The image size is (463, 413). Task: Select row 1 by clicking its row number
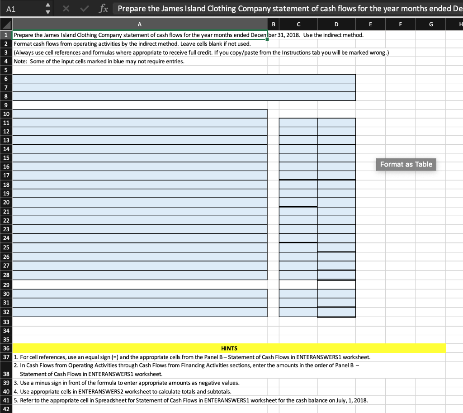pos(5,35)
